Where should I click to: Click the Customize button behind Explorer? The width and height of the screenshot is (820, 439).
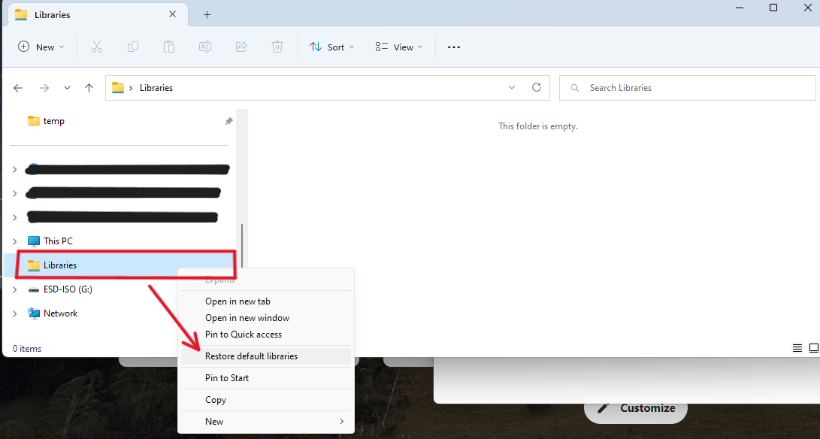coord(635,408)
